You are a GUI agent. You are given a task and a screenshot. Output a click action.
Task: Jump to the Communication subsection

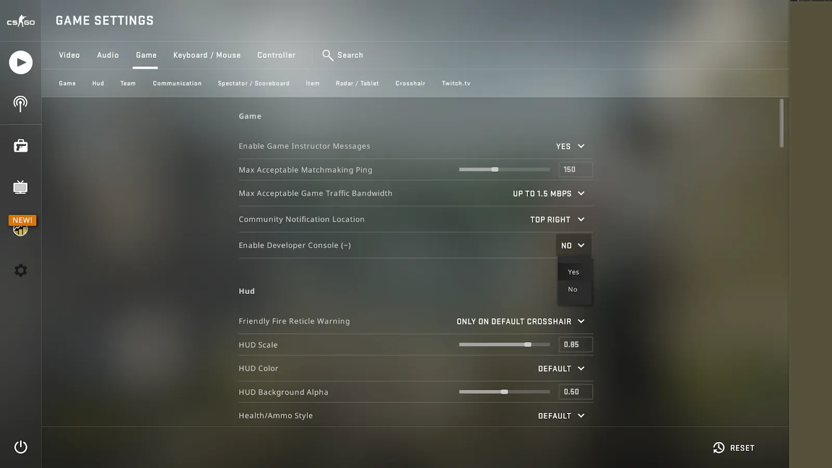coord(177,83)
